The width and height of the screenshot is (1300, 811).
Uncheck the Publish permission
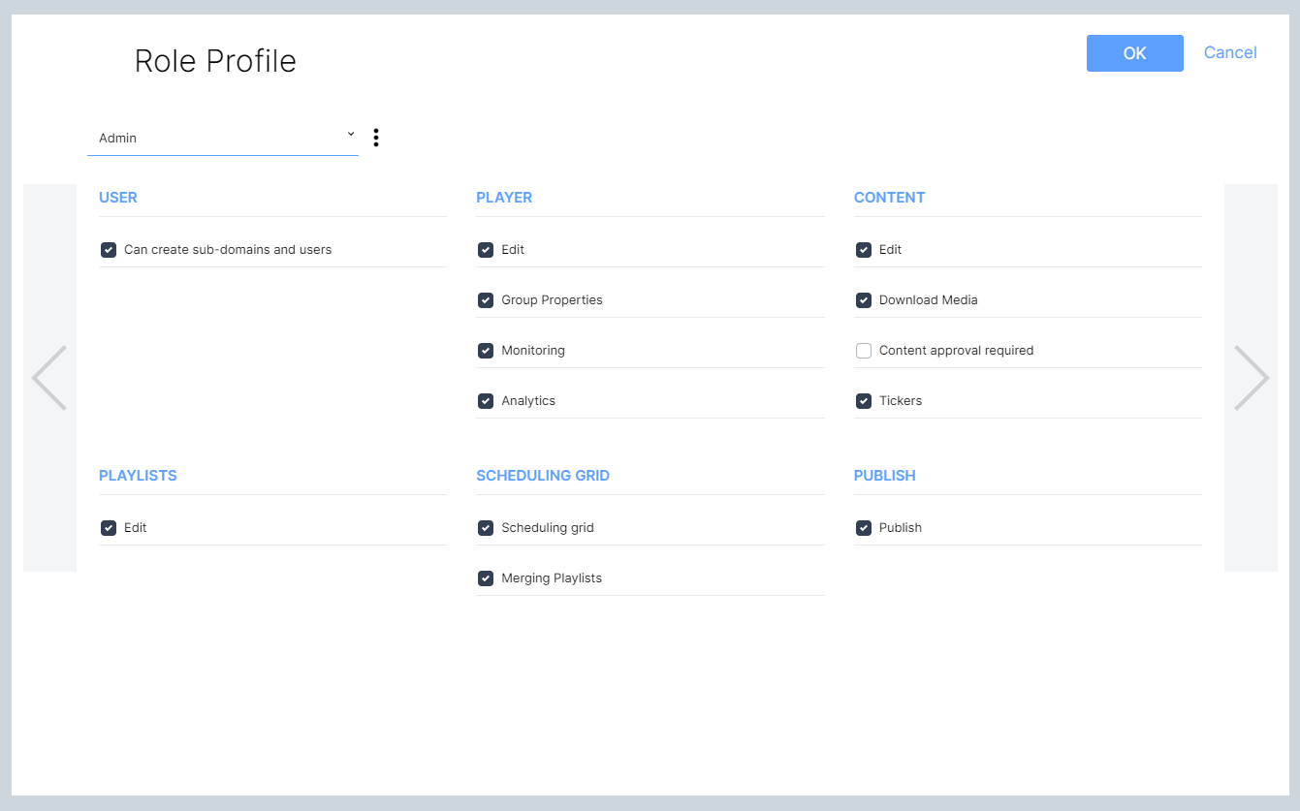click(864, 528)
